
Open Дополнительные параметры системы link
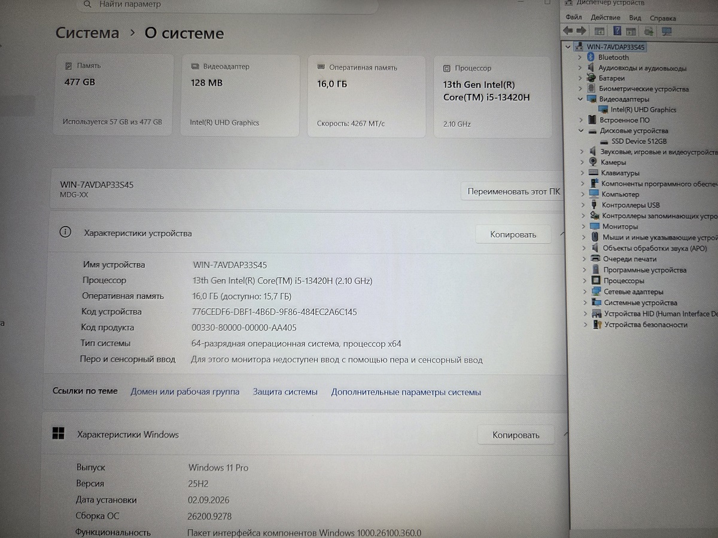406,392
